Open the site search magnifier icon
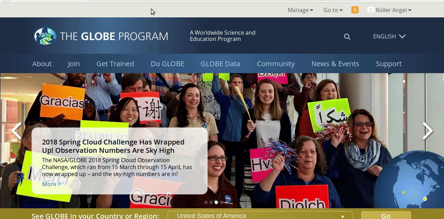Image resolution: width=444 pixels, height=219 pixels. 347,37
